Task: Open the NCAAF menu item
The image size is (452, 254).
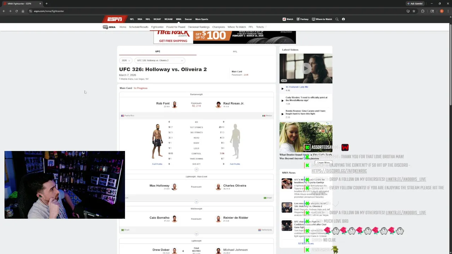Action: [157, 19]
